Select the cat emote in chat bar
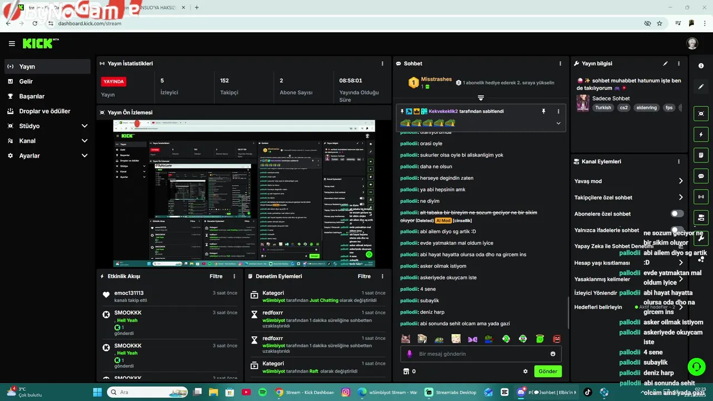Viewport: 713px width, 401px height. [x=406, y=339]
